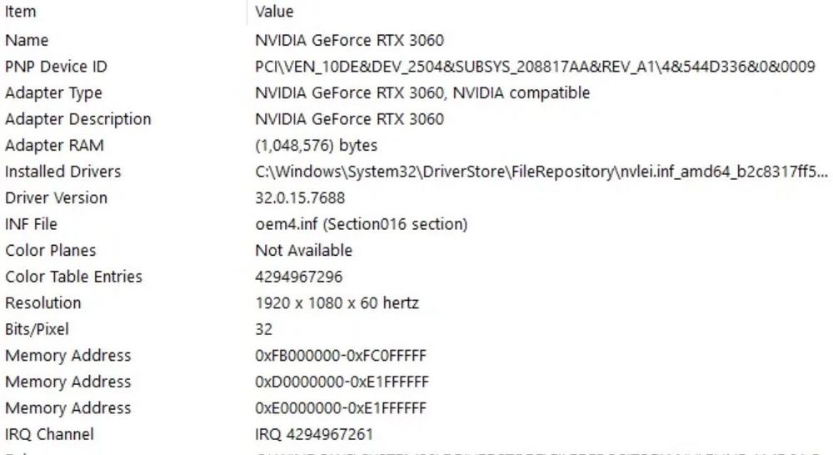Image resolution: width=833 pixels, height=455 pixels.
Task: Select the 0xD0000000-0xE1FFFFFF memory address value
Action: coord(342,382)
